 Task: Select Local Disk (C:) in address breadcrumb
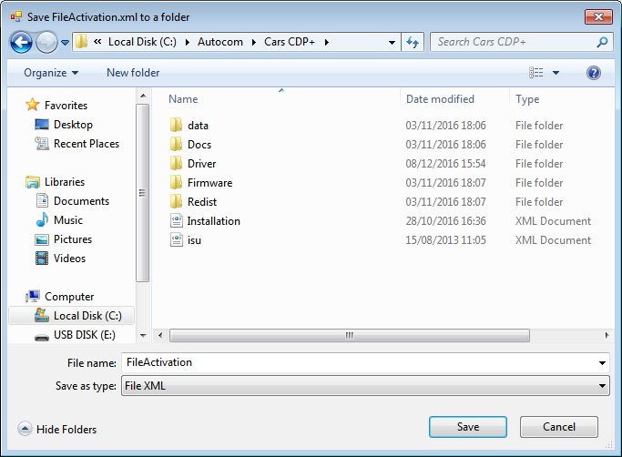click(x=142, y=42)
